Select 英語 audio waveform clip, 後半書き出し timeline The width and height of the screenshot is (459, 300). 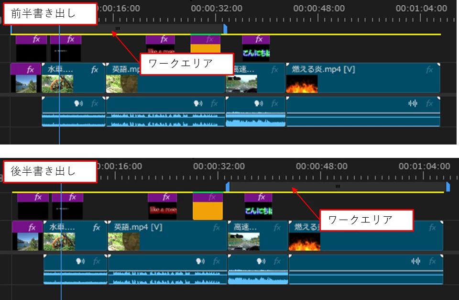point(168,269)
